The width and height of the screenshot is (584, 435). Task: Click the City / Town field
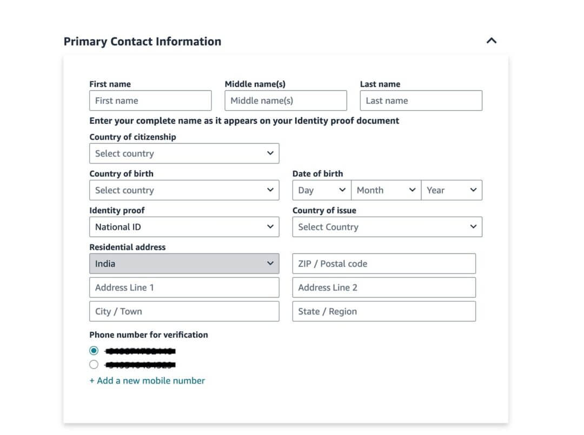point(184,311)
